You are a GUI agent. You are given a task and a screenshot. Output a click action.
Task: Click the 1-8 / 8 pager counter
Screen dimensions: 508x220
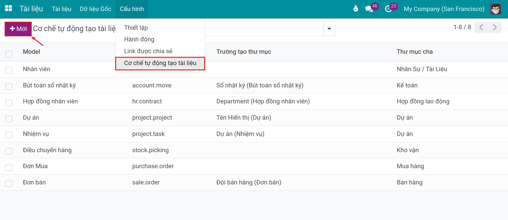[462, 27]
